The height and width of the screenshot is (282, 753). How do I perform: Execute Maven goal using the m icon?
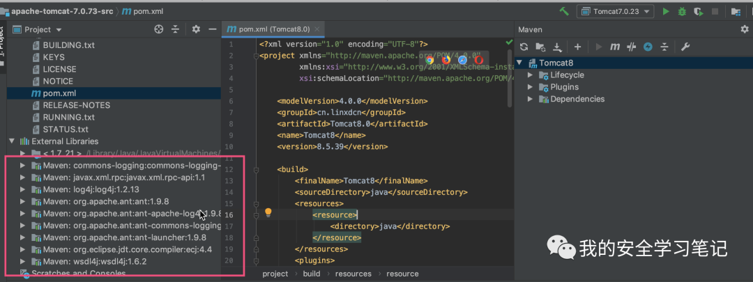pos(615,47)
